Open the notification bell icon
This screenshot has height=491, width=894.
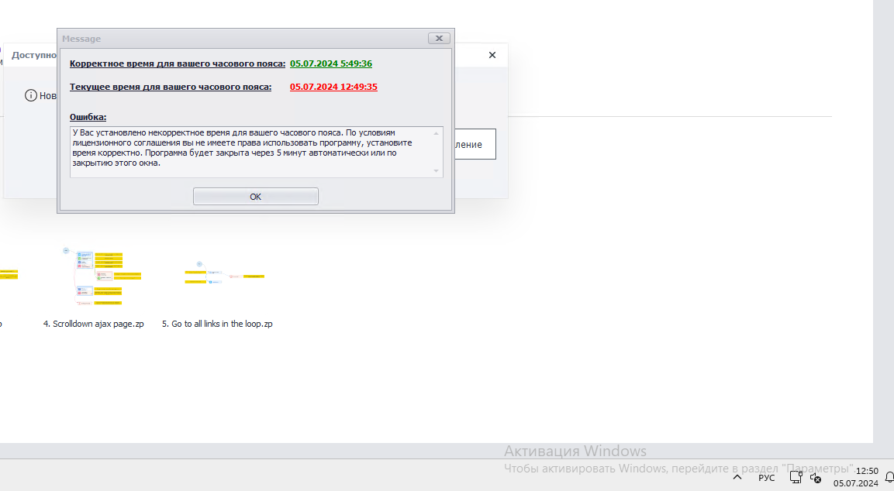tap(889, 477)
